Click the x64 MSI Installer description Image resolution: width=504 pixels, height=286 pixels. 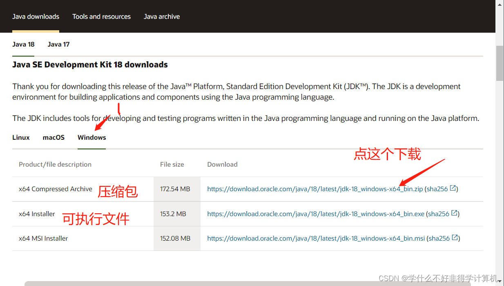click(43, 238)
